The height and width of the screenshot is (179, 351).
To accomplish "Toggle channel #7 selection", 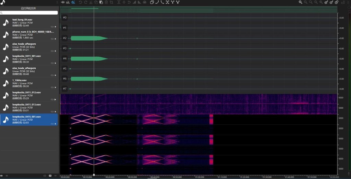I will [65, 89].
